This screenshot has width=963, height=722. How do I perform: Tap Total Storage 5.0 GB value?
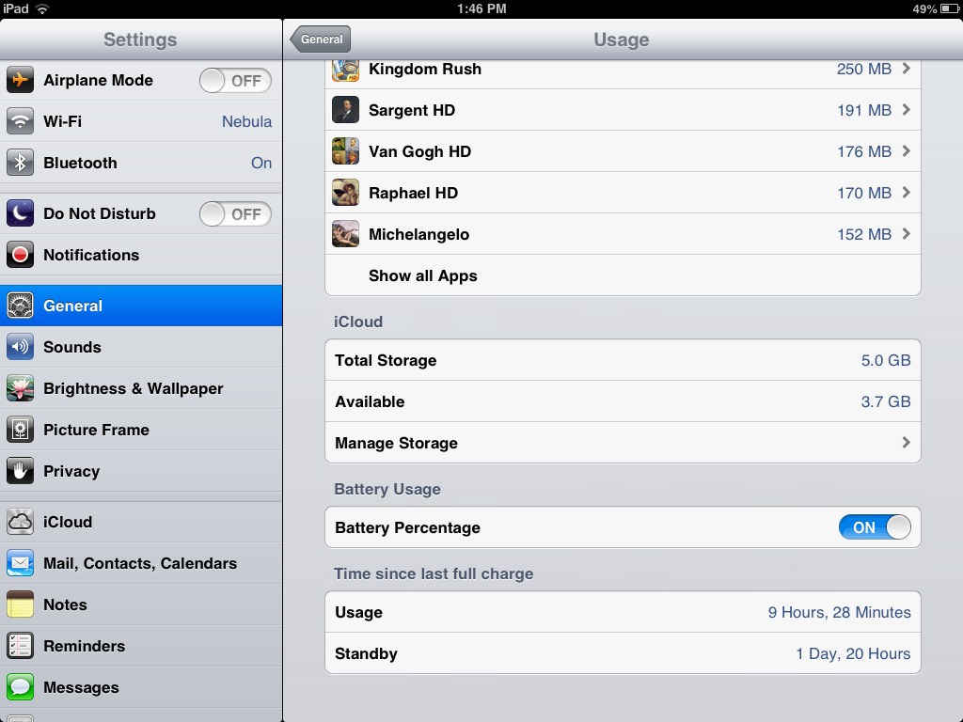886,360
